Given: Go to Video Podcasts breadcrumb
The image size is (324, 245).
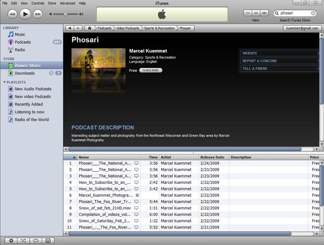Looking at the screenshot, I should pos(128,28).
